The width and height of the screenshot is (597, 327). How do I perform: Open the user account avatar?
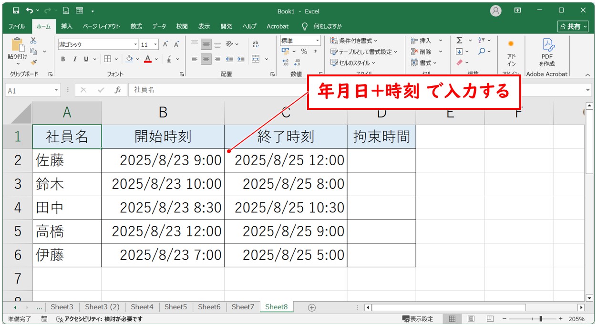[x=496, y=11]
